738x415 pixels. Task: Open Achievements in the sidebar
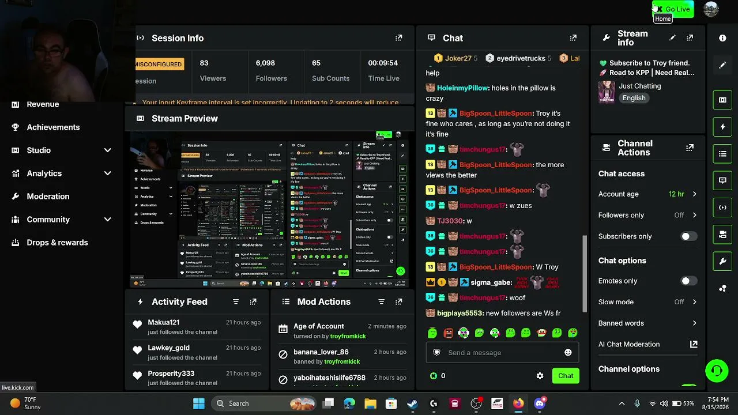point(53,127)
